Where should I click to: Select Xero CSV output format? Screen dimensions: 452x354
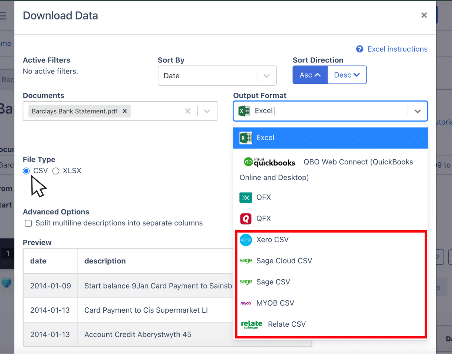330,240
